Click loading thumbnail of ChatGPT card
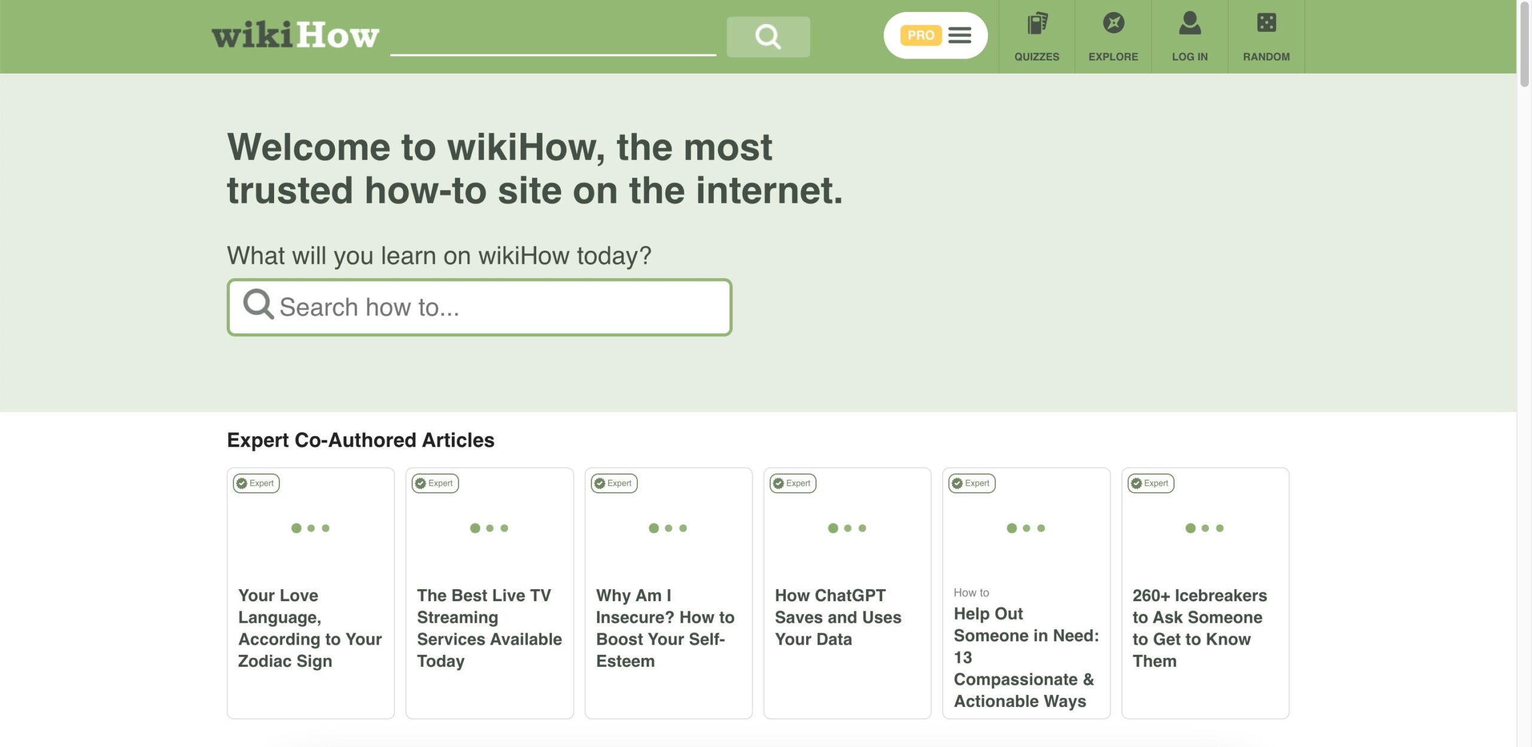Viewport: 1532px width, 747px height. [847, 528]
